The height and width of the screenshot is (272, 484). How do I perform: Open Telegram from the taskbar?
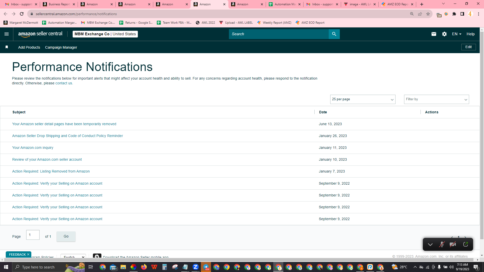[206, 267]
